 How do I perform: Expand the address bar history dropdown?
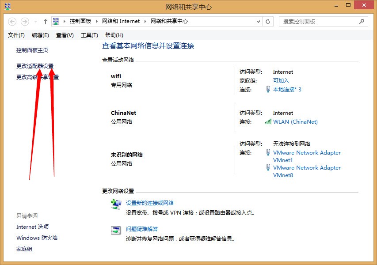click(259, 21)
